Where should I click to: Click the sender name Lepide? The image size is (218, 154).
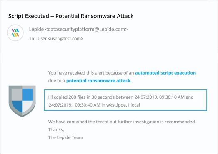coord(36,29)
